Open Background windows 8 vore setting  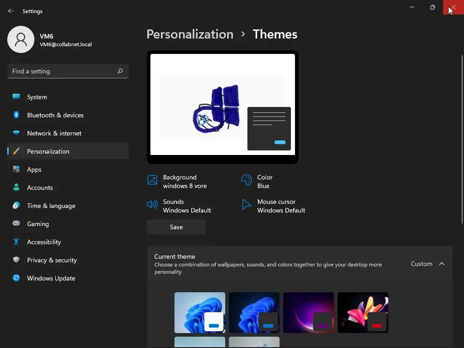point(177,181)
